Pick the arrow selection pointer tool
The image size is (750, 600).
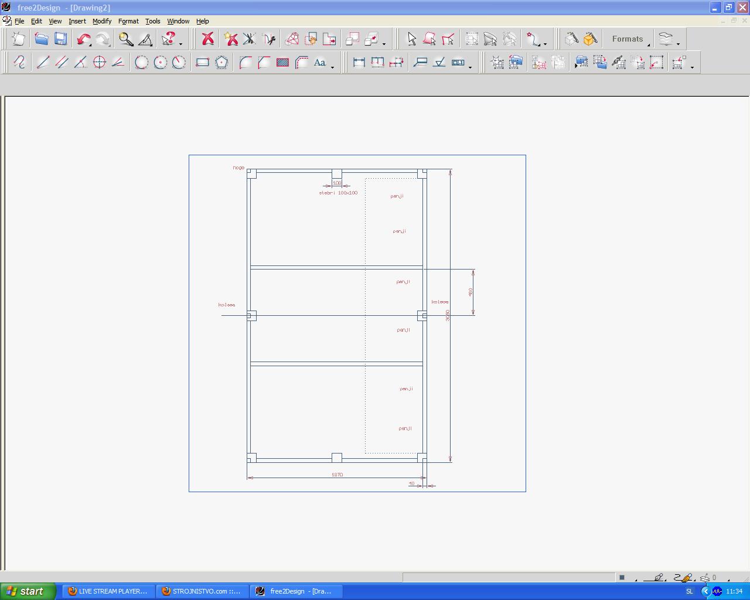coord(411,39)
